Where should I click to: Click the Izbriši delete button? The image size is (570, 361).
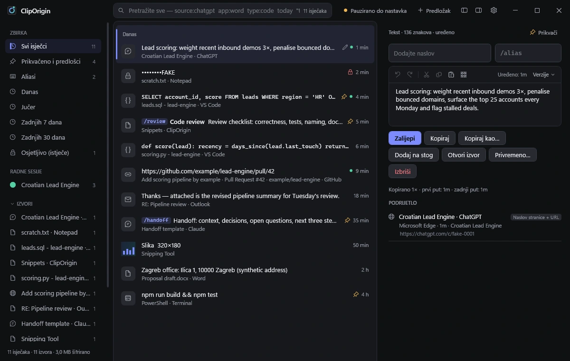(x=402, y=171)
